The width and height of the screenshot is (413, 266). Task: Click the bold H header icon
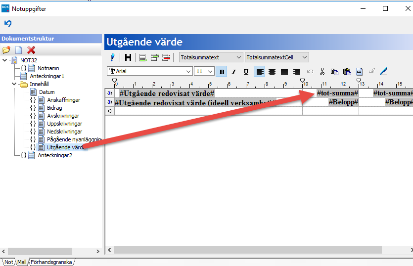128,57
